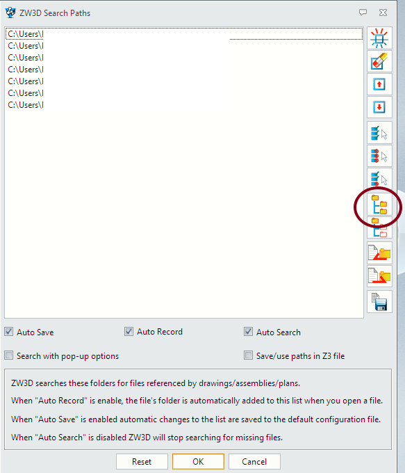Uncheck the Auto Save checkbox
Image resolution: width=405 pixels, height=473 pixels.
pyautogui.click(x=9, y=332)
